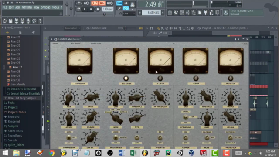Click the save project floppy icon

coord(10,21)
